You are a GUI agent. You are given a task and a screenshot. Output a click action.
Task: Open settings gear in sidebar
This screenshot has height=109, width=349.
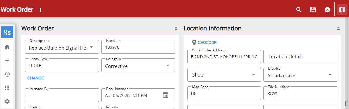(x=7, y=101)
